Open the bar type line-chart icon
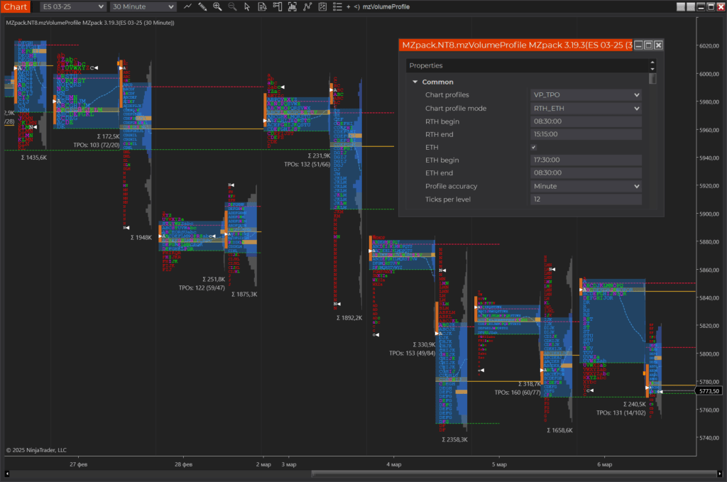Screen dimensions: 727x482 [x=187, y=6]
